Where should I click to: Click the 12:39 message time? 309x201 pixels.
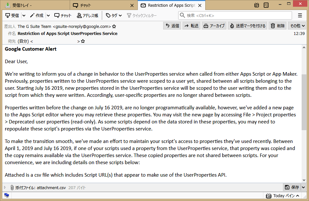(299, 34)
